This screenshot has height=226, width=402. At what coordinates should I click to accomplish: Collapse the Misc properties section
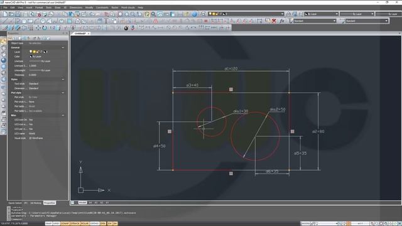coord(63,116)
